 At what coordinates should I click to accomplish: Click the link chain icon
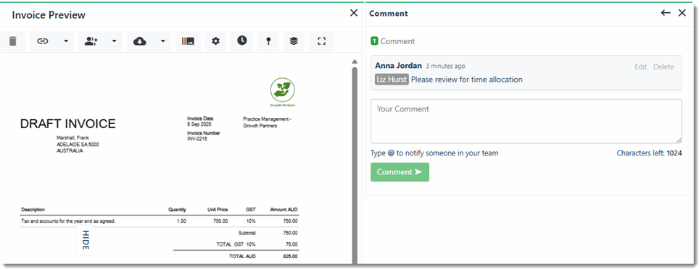[42, 41]
